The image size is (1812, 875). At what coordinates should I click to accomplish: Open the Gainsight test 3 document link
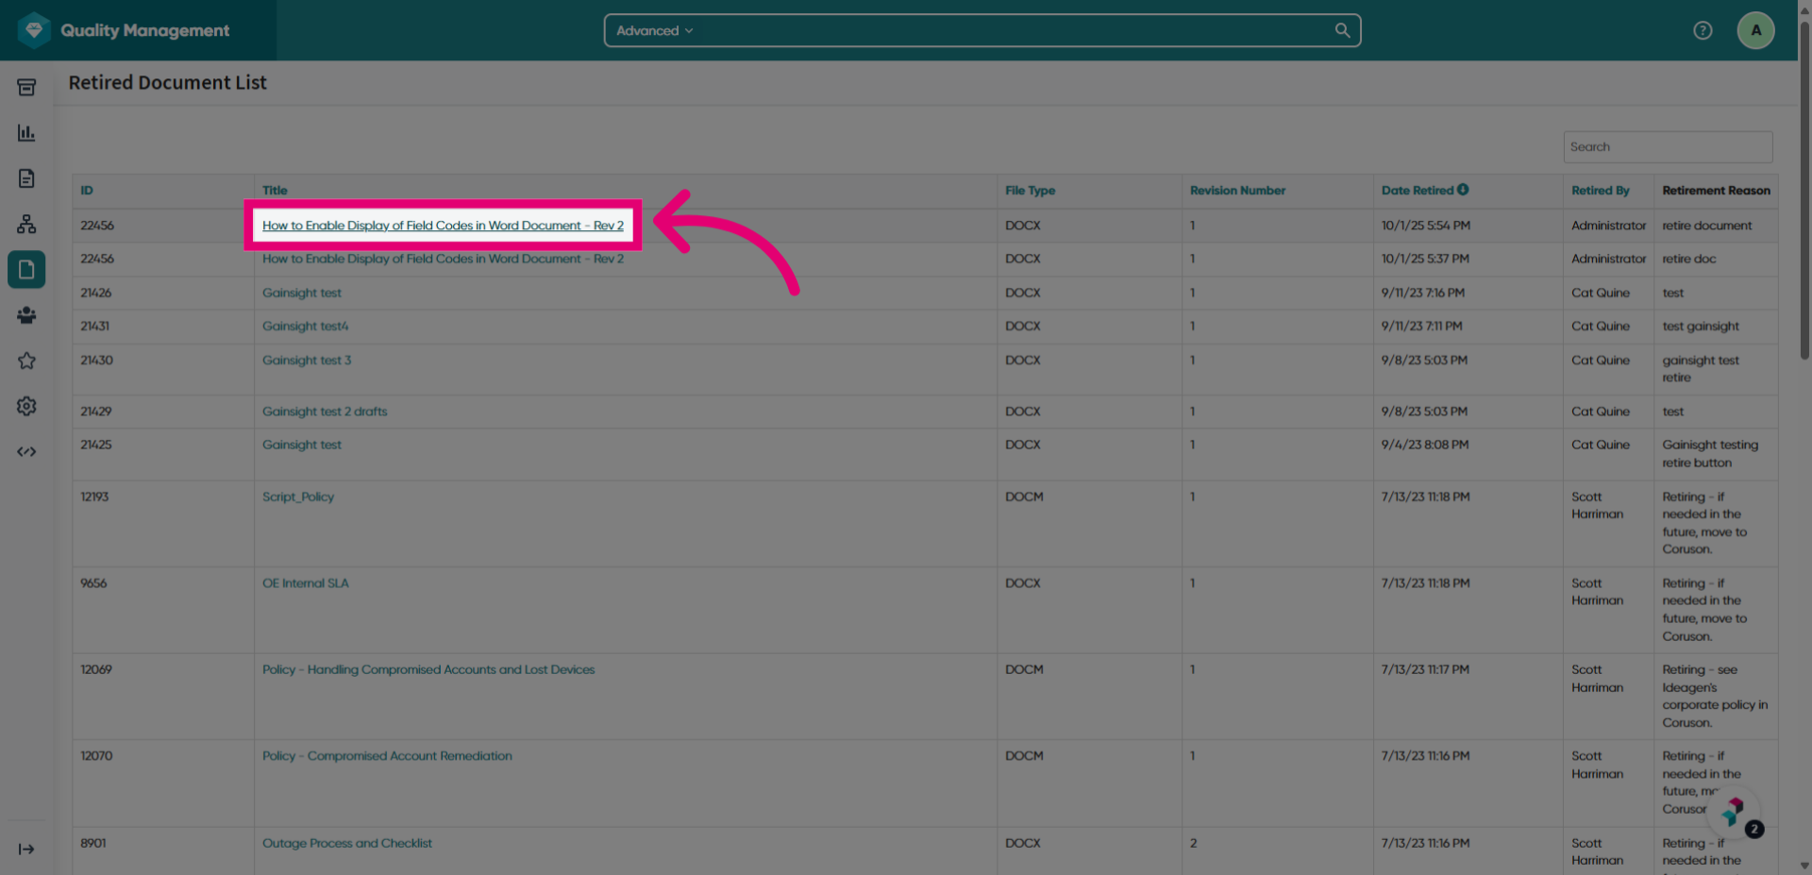click(307, 361)
